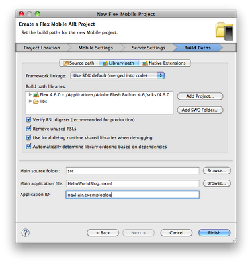Cancel the new project wizard
Screen dimensions: 252x264
tap(177, 233)
